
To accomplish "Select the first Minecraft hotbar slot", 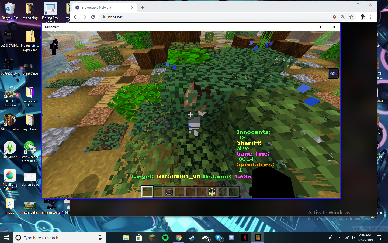I will pos(147,192).
